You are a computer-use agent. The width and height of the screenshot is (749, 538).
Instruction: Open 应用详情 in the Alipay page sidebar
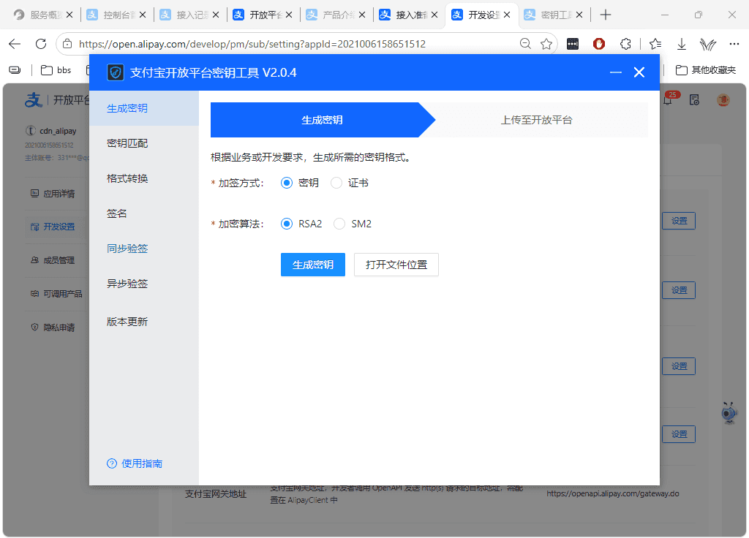coord(53,193)
